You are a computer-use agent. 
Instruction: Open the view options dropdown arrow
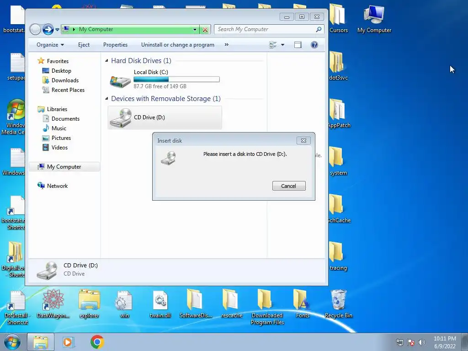coord(282,45)
